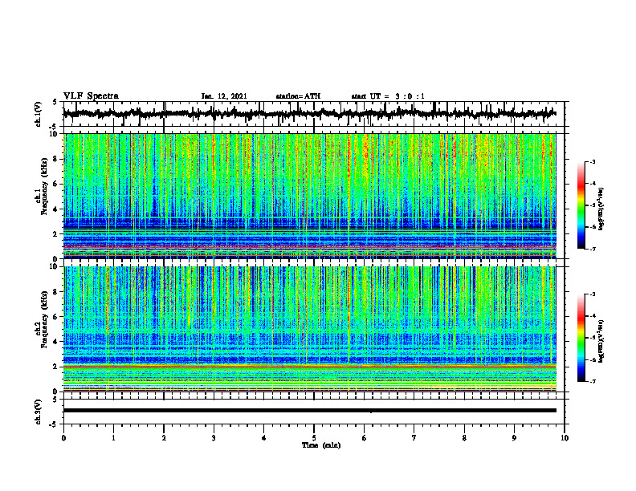Click the flat black ch.3 voltage trace

[x=309, y=411]
